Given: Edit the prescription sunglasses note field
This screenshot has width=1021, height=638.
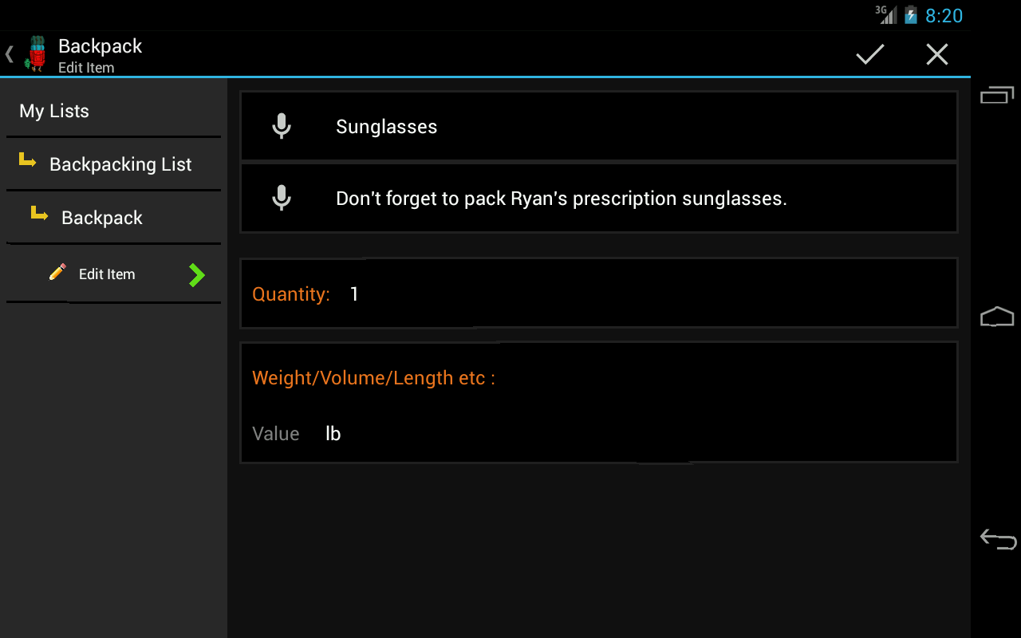Looking at the screenshot, I should pyautogui.click(x=599, y=198).
